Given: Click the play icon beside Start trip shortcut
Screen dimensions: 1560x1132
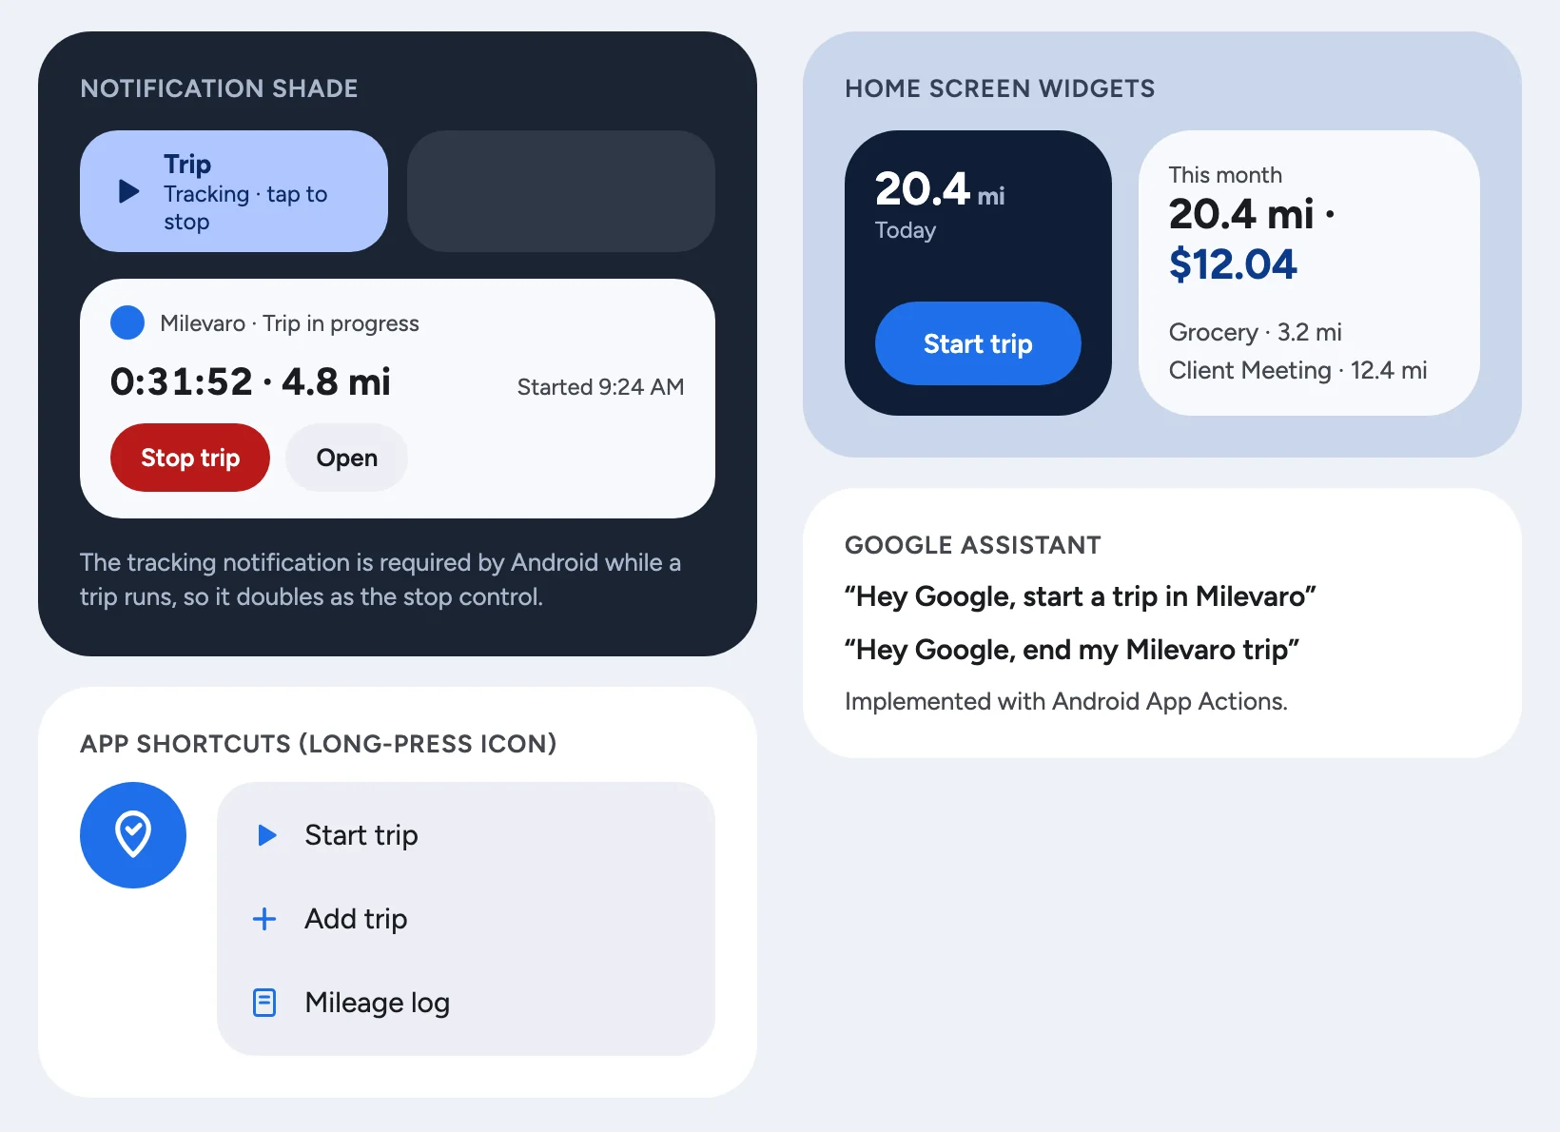Looking at the screenshot, I should coord(267,835).
